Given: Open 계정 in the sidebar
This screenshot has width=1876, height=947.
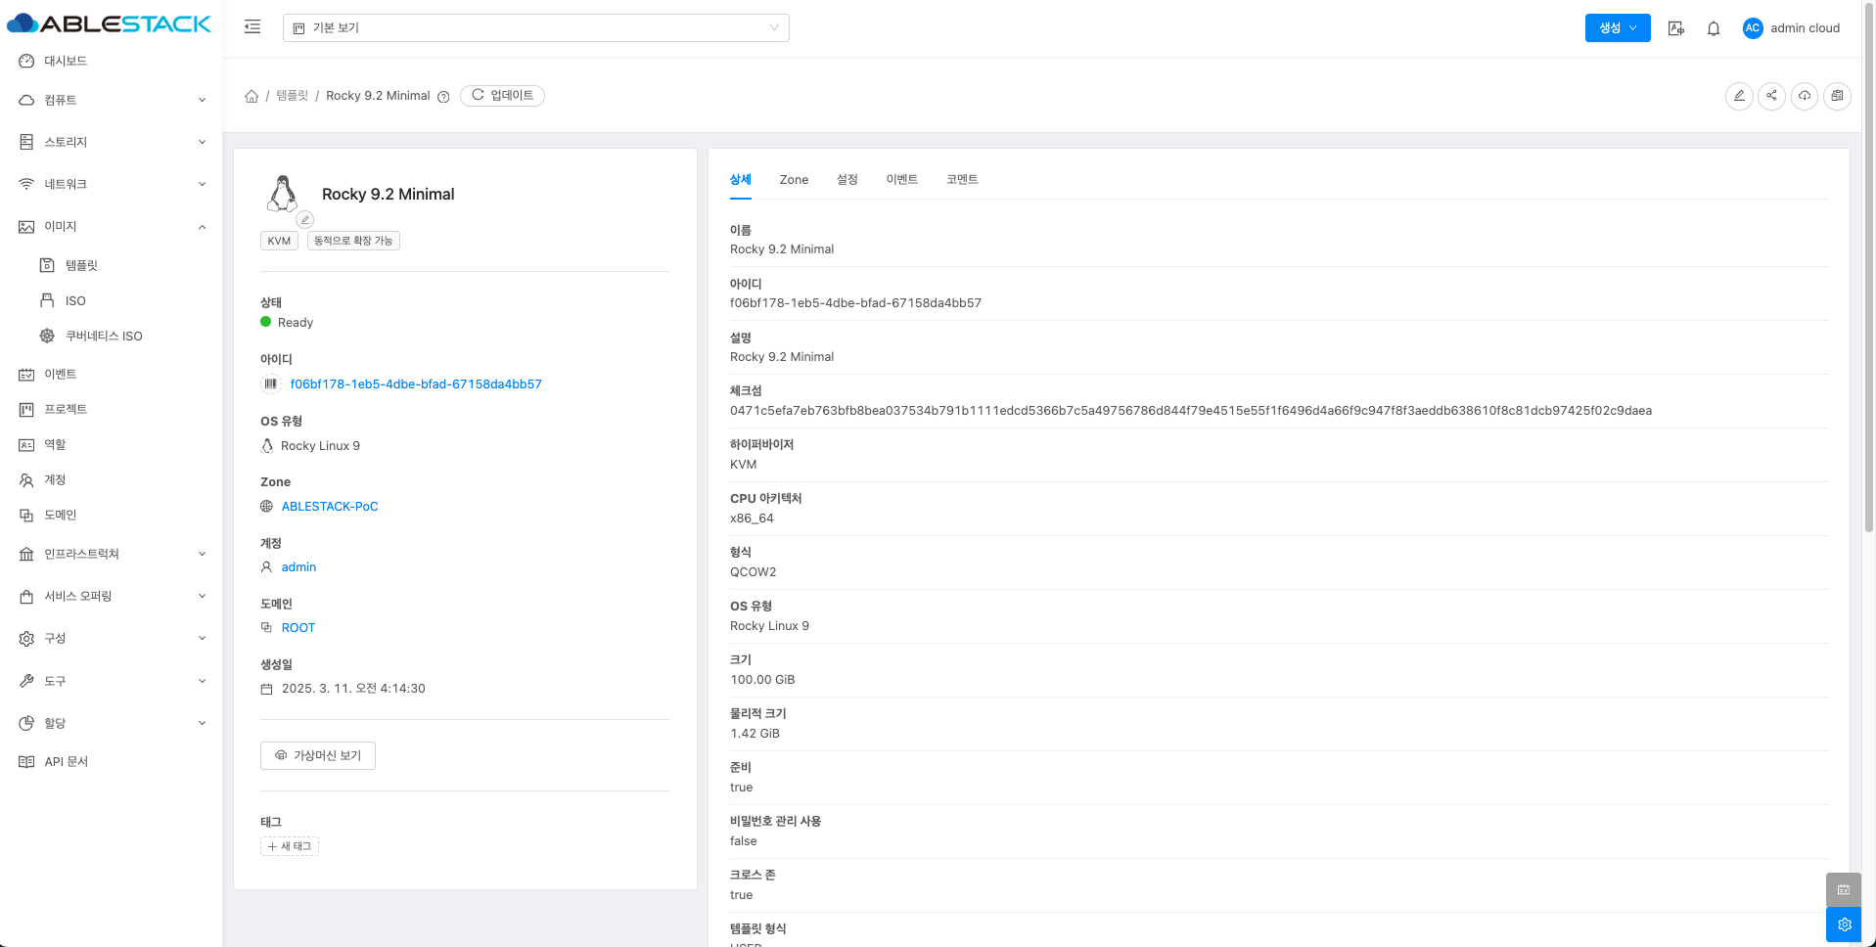Looking at the screenshot, I should [x=55, y=480].
